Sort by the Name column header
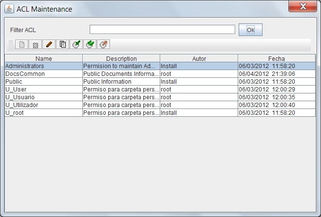 [x=44, y=58]
